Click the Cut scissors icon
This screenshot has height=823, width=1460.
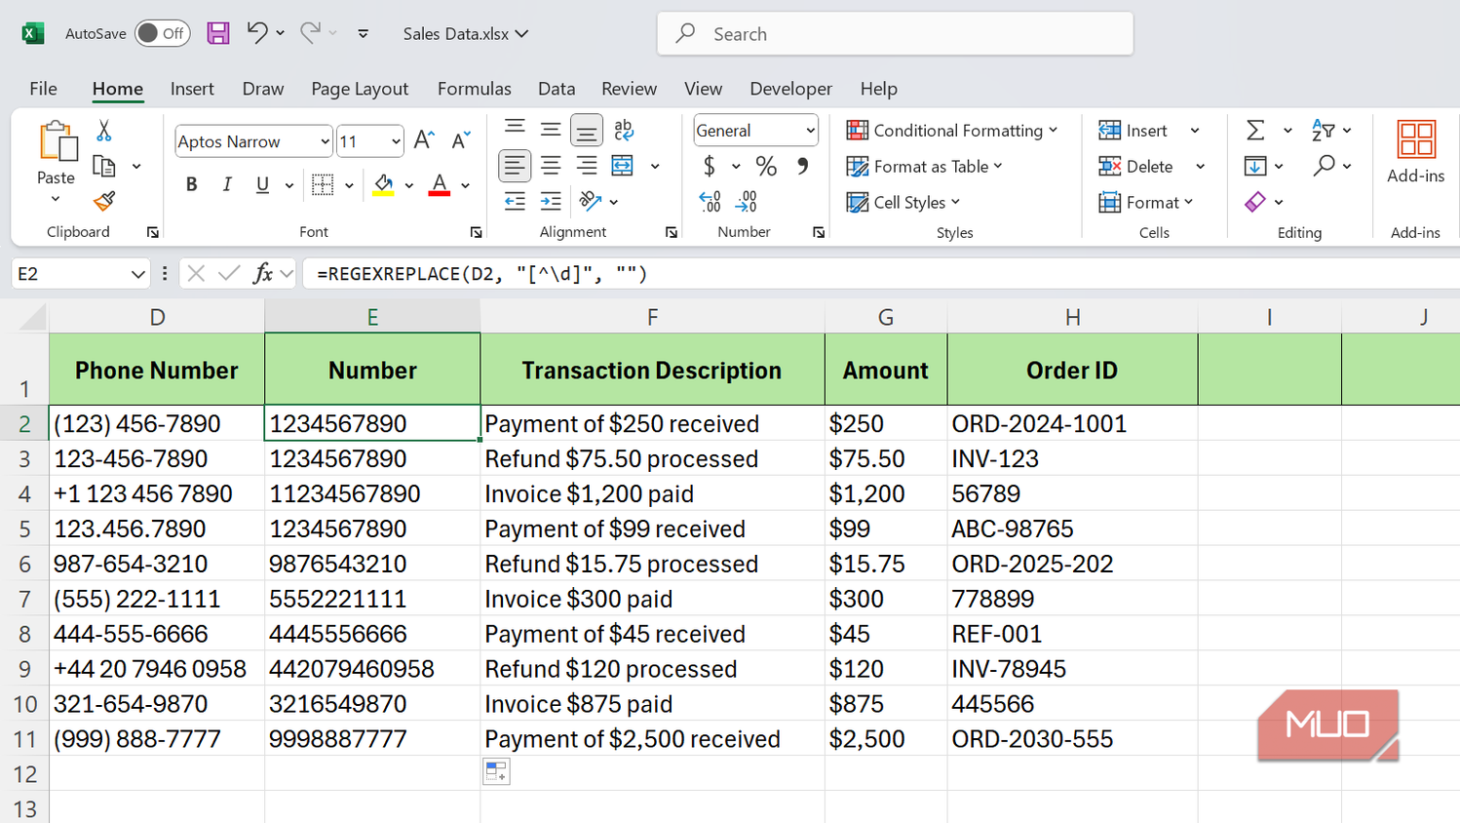[104, 131]
